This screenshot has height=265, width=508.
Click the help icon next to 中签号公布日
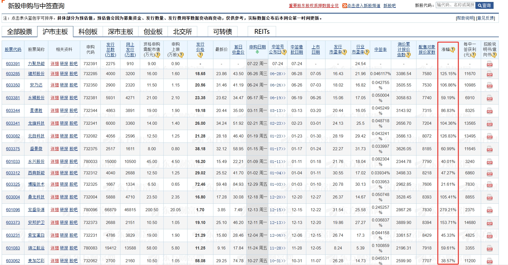(x=284, y=52)
